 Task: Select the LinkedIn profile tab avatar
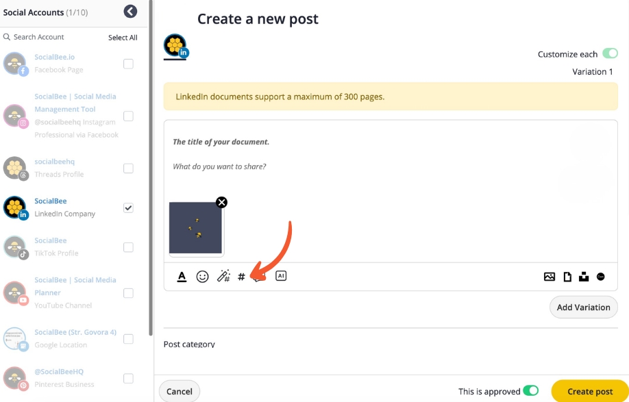[175, 46]
